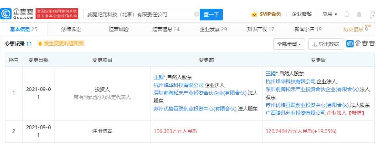Screen dimensions: 386x150
Task: Open 深圳前海松禾产业投资合伙企业 link in 变更前 column
Action: tap(200, 93)
